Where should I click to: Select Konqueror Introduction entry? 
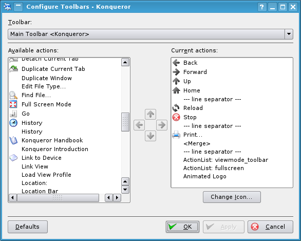tap(55, 149)
